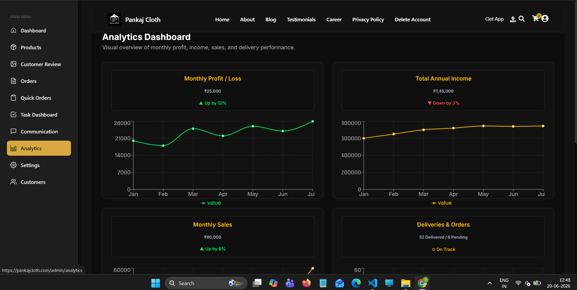Click the green value legend under profit chart

(211, 203)
